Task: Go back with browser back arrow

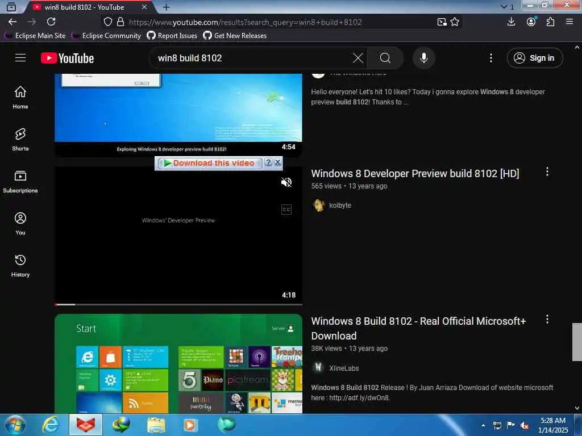Action: click(13, 22)
